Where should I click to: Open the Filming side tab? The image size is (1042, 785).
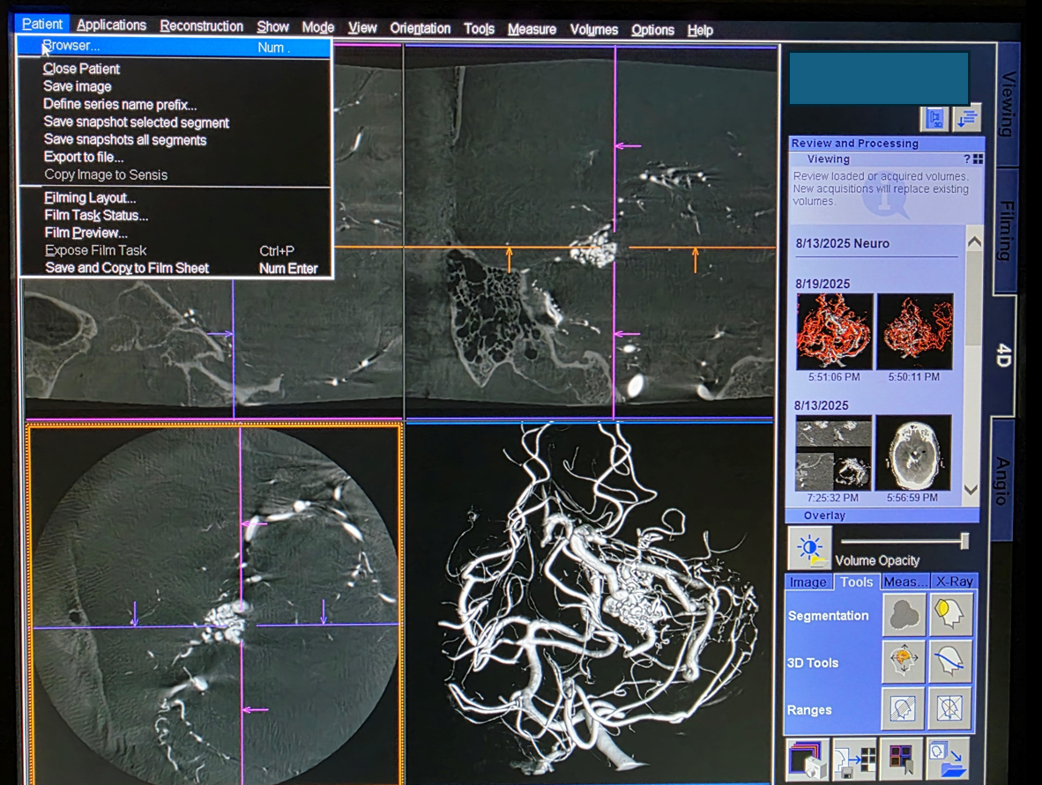tap(1005, 231)
